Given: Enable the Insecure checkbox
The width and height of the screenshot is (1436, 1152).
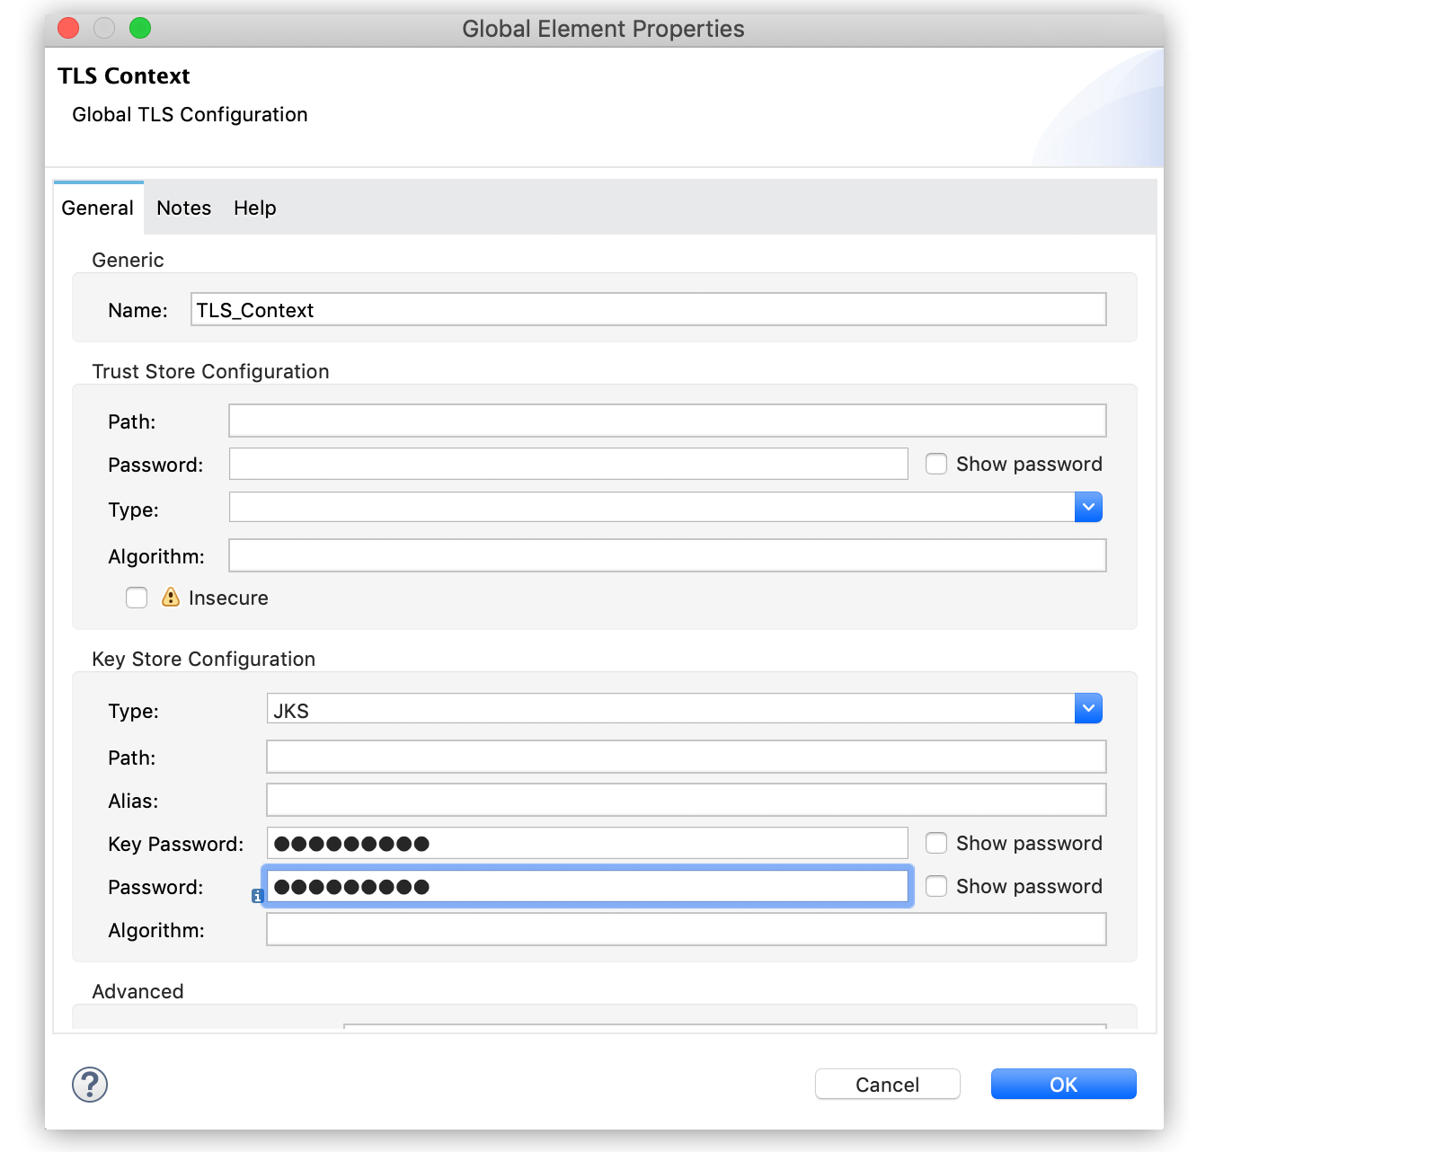Looking at the screenshot, I should click(x=137, y=598).
